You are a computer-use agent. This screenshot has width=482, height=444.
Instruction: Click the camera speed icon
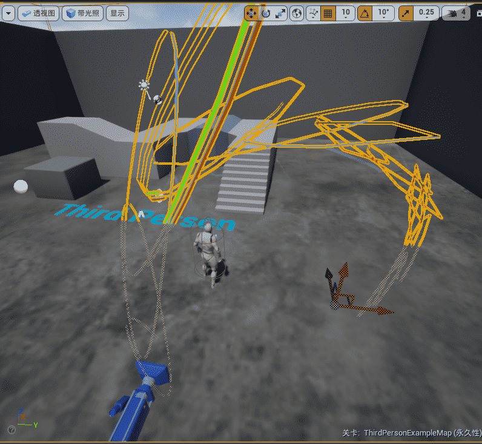[x=452, y=13]
